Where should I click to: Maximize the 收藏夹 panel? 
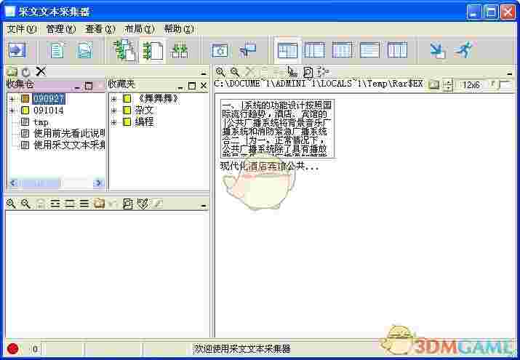coord(192,86)
